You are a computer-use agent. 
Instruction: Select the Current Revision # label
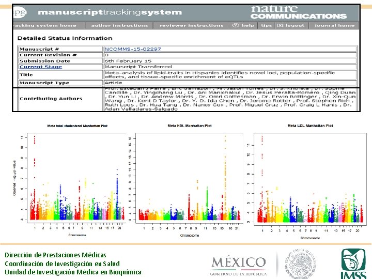pos(60,55)
